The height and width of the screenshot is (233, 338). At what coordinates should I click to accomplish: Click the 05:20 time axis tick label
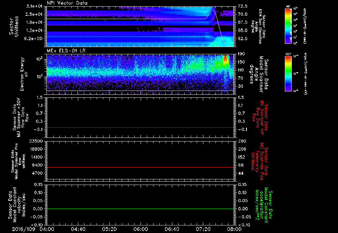click(109, 228)
